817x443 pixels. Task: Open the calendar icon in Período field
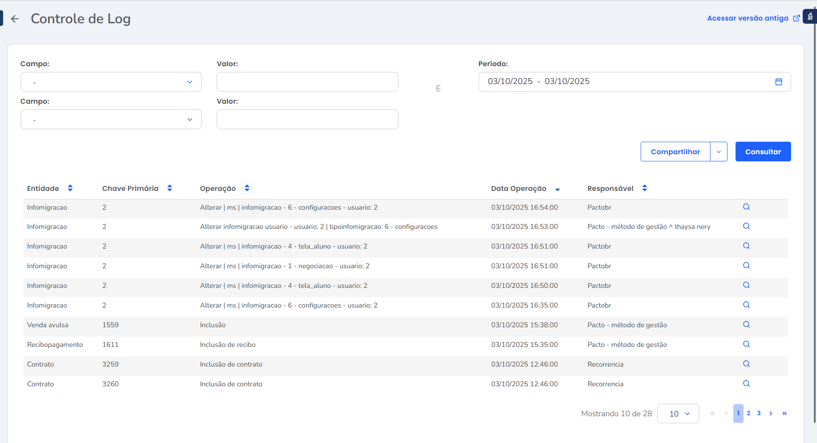click(x=779, y=82)
